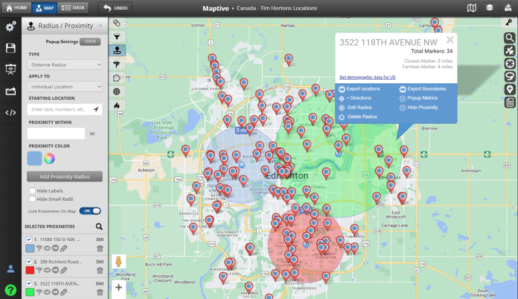This screenshot has height=299, width=518.
Task: Go to the HOME tab
Action: click(16, 8)
